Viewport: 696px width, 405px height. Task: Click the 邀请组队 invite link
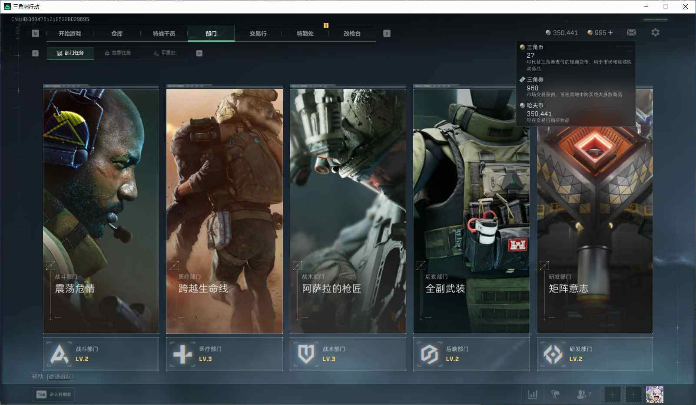click(x=60, y=377)
